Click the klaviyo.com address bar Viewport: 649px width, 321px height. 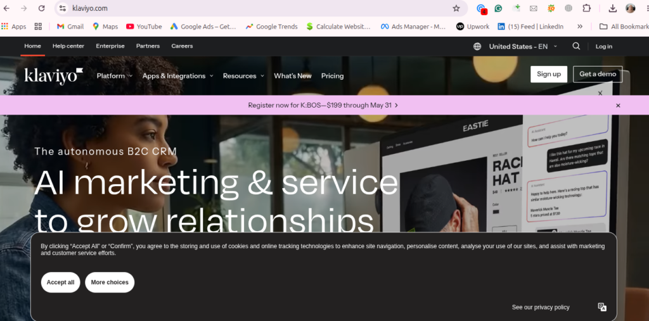tap(260, 8)
